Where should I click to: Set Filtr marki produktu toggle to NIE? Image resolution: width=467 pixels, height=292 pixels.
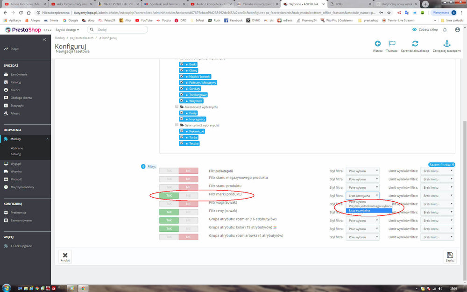pyautogui.click(x=188, y=196)
